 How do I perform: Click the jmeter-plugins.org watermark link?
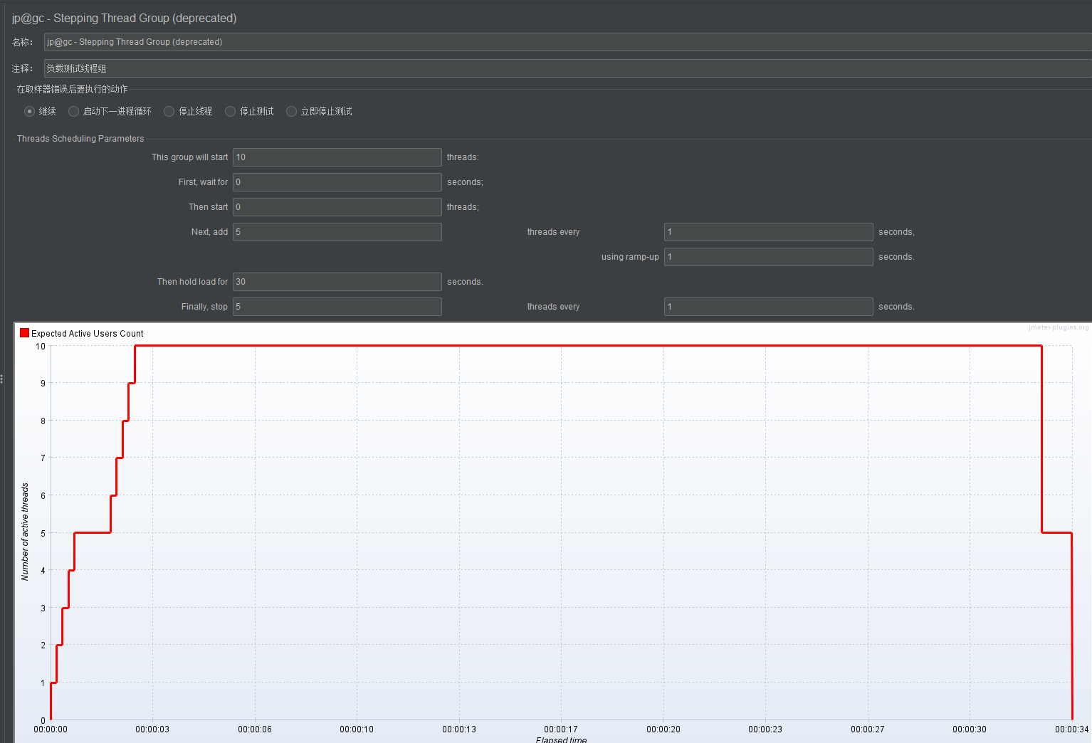(1059, 327)
